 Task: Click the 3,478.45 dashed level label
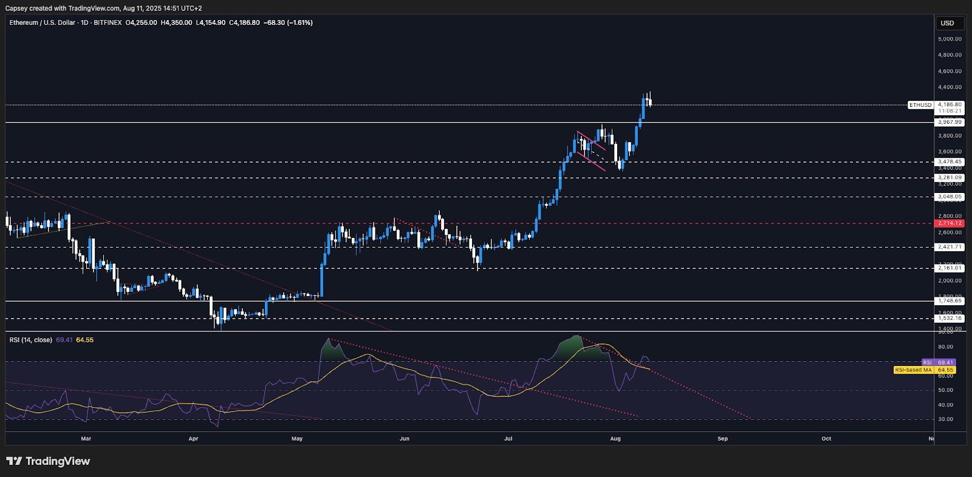[950, 162]
